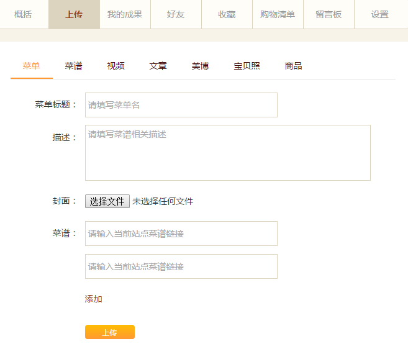Viewport: 408px width, 359px height.
Task: Select the 上传 top tab
Action: (74, 14)
